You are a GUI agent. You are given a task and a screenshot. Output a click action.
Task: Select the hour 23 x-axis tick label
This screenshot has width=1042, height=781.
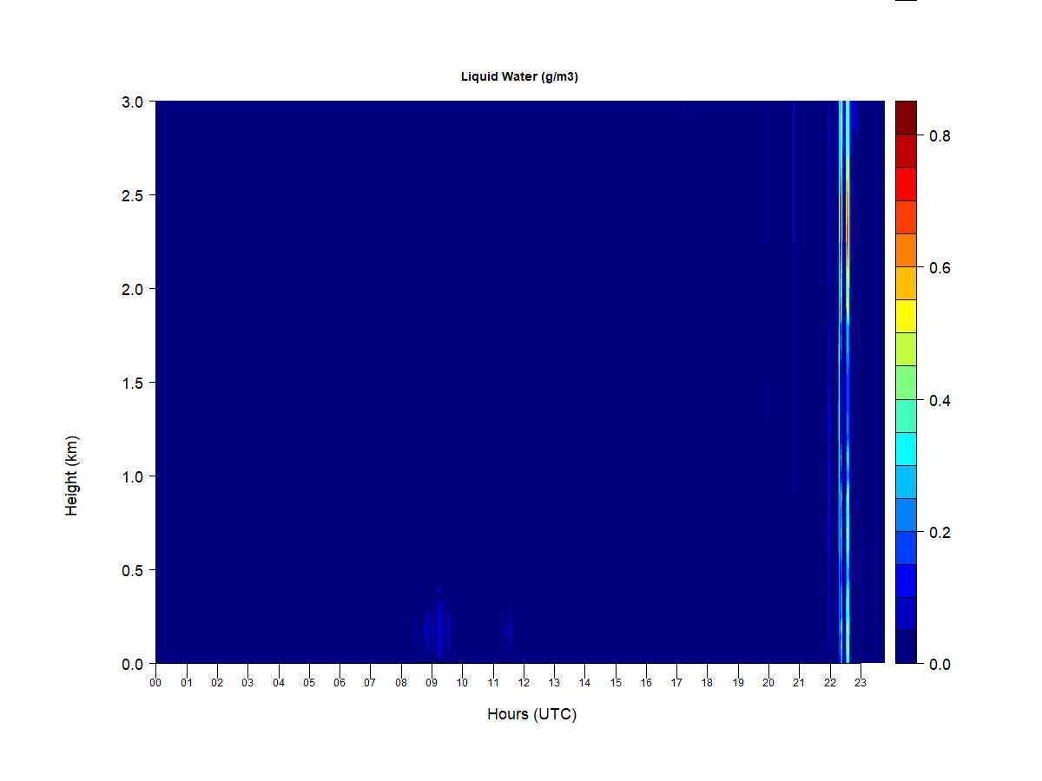point(861,683)
